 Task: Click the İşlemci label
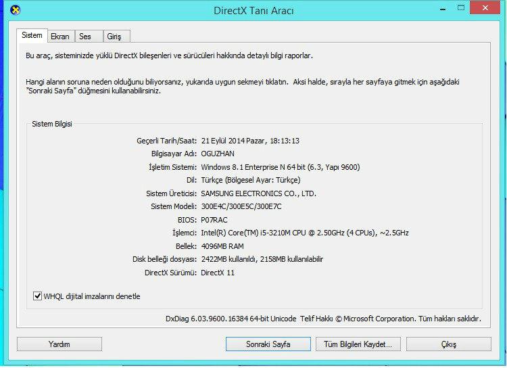[185, 233]
